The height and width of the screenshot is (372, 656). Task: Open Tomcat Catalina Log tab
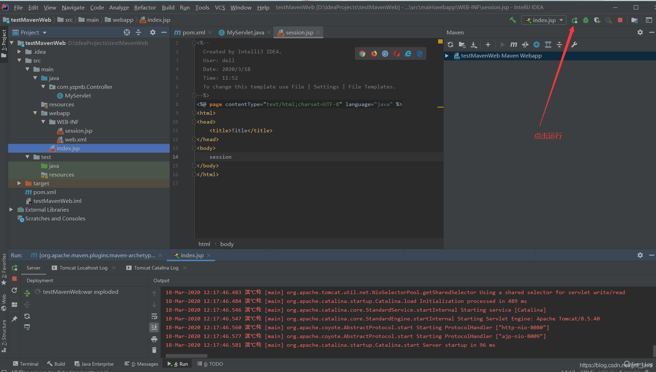coord(152,268)
